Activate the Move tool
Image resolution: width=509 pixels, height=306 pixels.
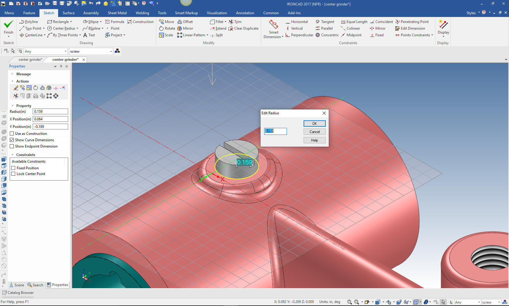pos(167,22)
